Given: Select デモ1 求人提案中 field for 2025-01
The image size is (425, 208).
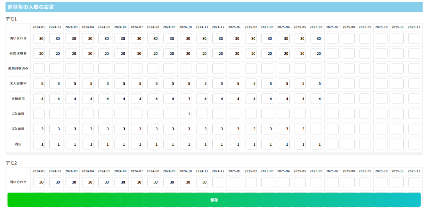Looking at the screenshot, I should click(234, 84).
